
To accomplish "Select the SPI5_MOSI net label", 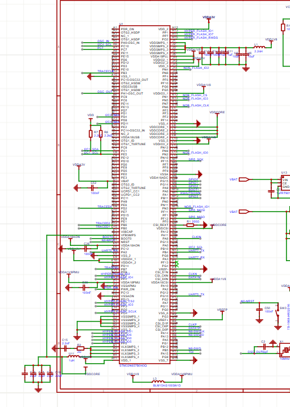I will tap(197, 210).
